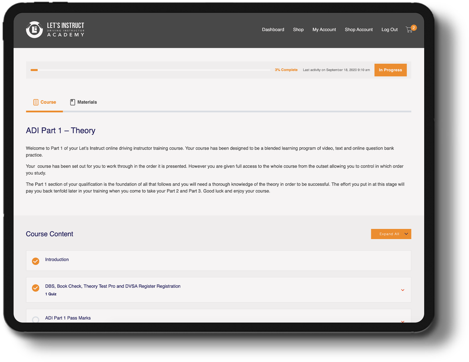Expand the ADI Part 1 Pass Marks chevron

(402, 321)
